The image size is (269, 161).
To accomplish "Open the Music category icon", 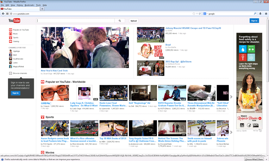I will pos(10,34).
